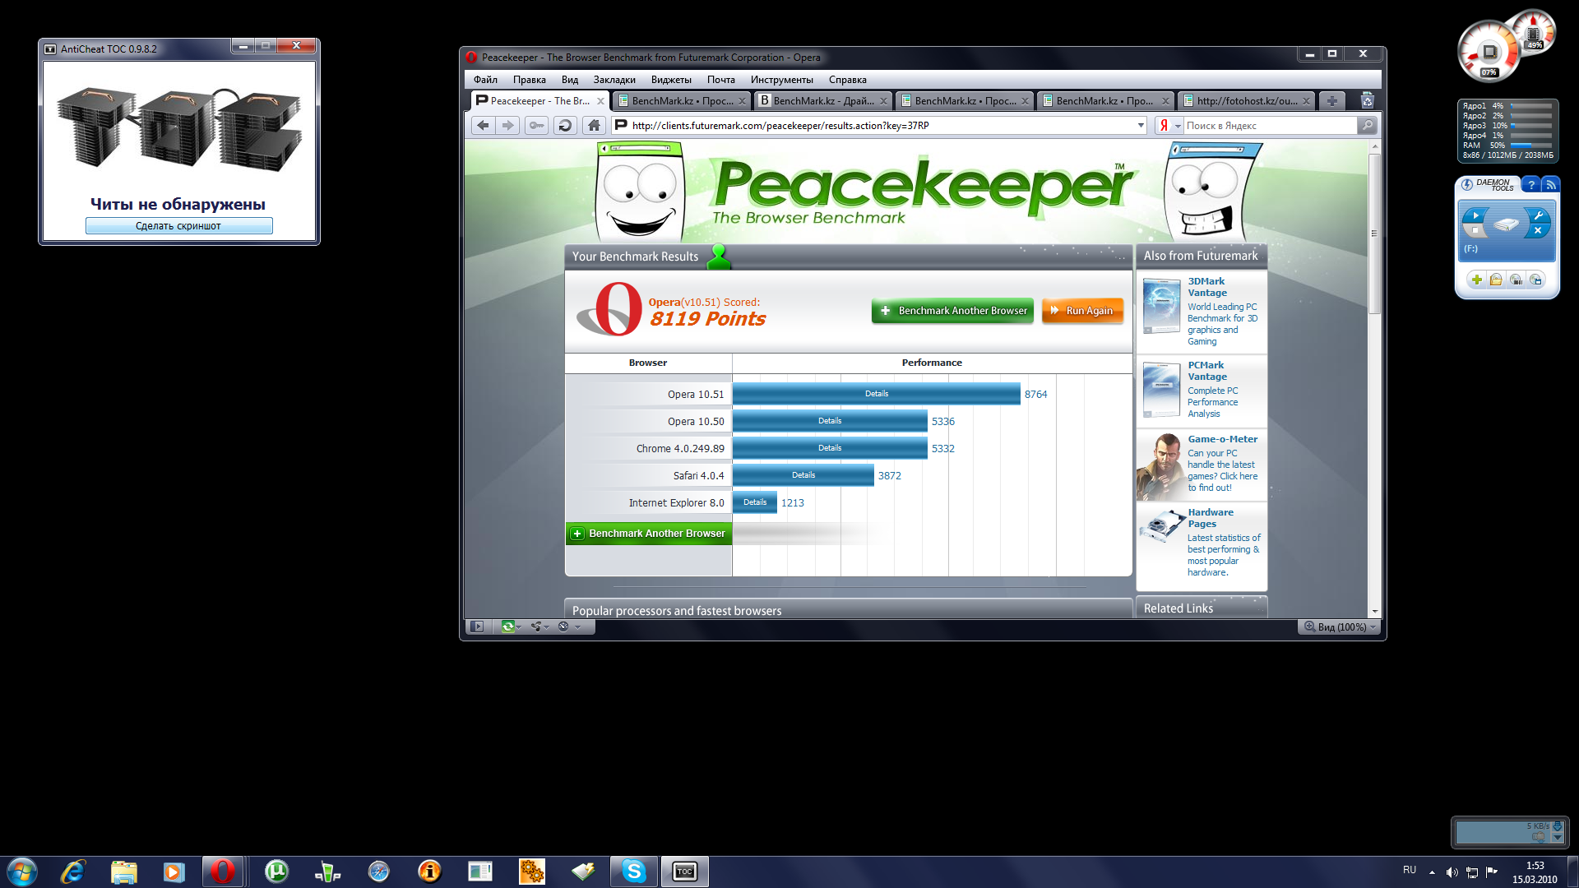Open Yandex search engine selector dropdown
This screenshot has width=1579, height=888.
coord(1178,126)
